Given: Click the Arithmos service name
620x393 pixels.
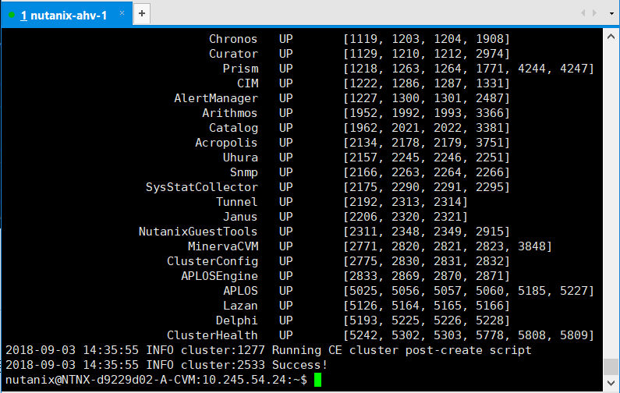Looking at the screenshot, I should [230, 113].
